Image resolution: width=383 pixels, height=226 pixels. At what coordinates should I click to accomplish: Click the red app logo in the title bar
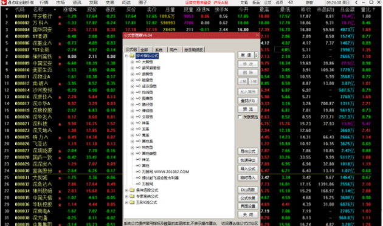pos(4,2)
